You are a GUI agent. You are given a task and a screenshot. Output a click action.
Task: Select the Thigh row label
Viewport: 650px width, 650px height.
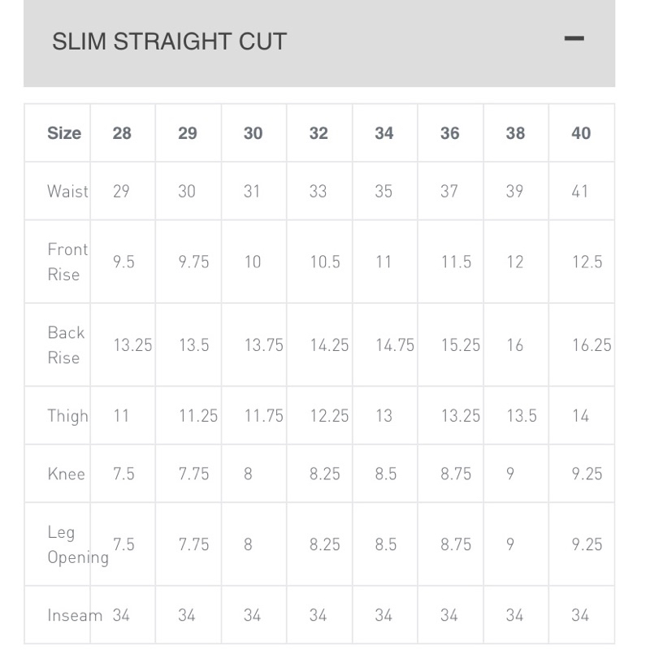[67, 416]
